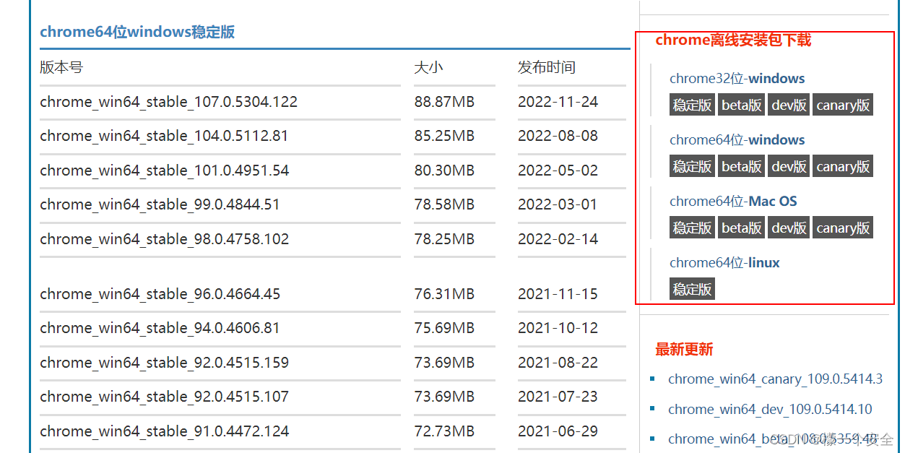Click the chrome64位-Mac OS category link

click(x=733, y=202)
